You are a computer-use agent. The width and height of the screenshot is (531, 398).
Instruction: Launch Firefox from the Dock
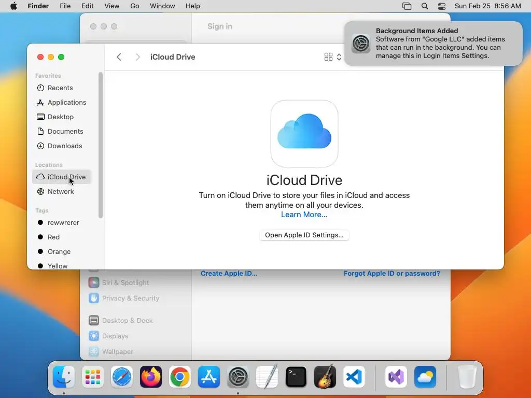[151, 377]
